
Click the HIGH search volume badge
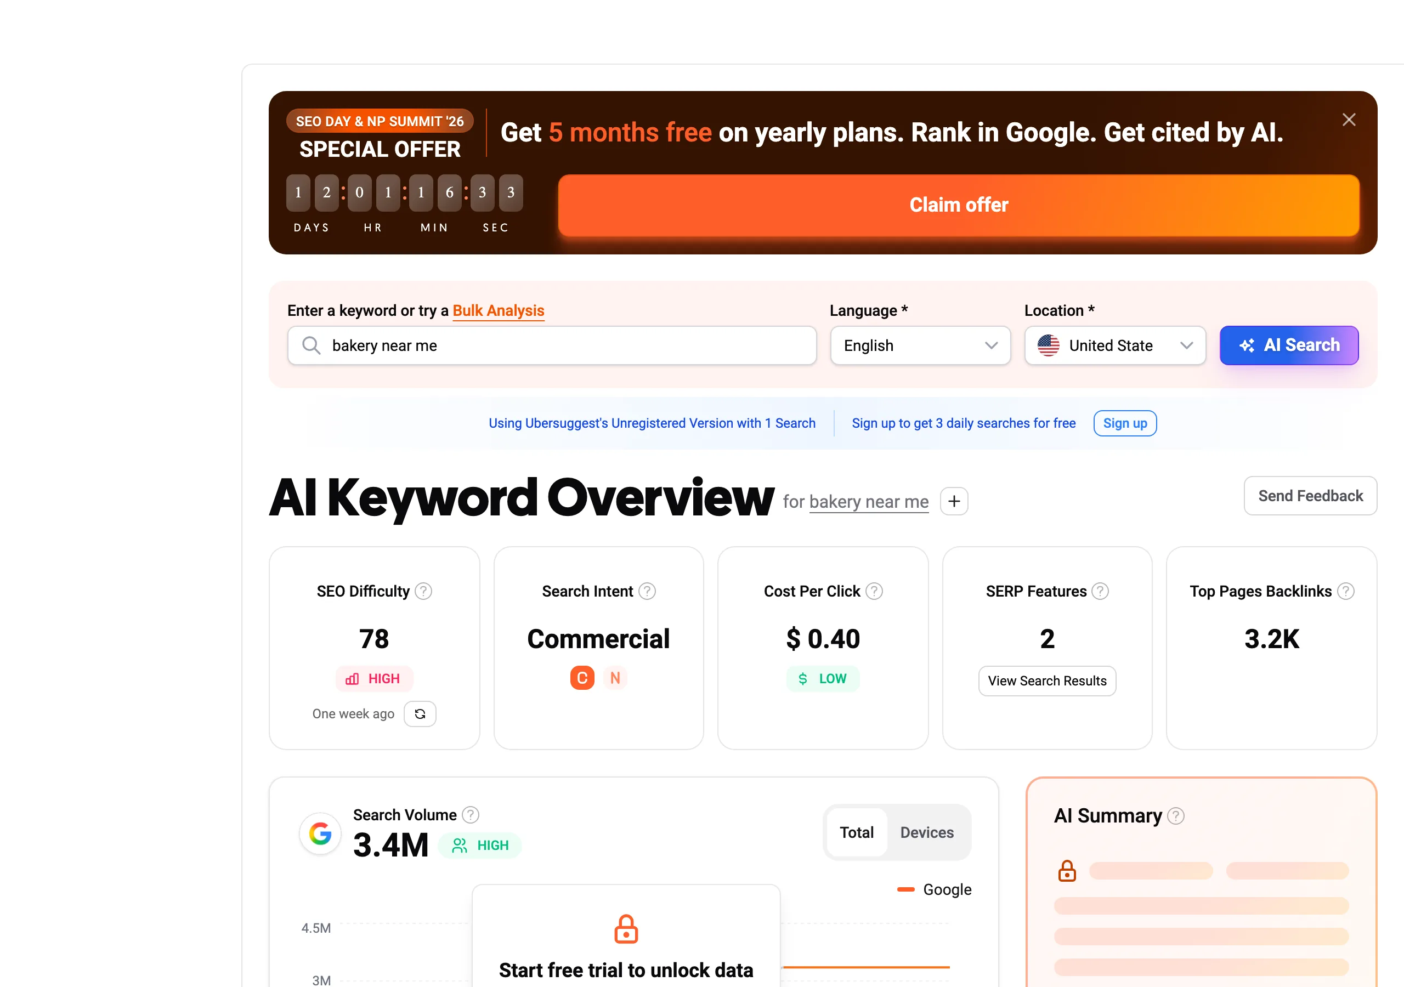coord(479,845)
